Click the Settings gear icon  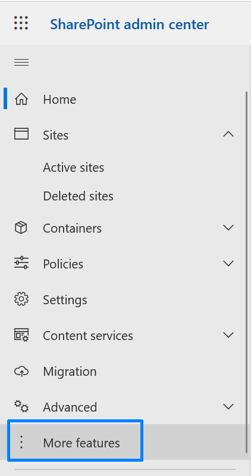[x=21, y=299]
